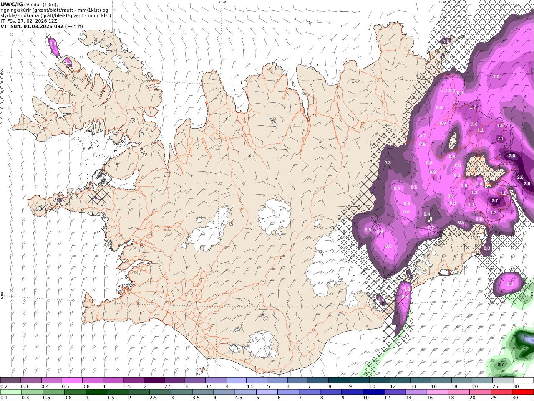
Task: Click the '0.7' value in the green rain area
Action: pyautogui.click(x=501, y=364)
